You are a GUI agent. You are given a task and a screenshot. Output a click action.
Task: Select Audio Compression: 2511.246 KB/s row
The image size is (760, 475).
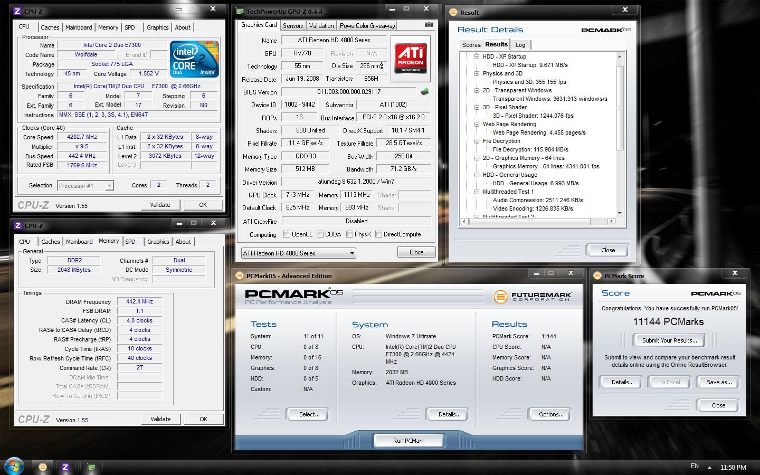[x=538, y=200]
